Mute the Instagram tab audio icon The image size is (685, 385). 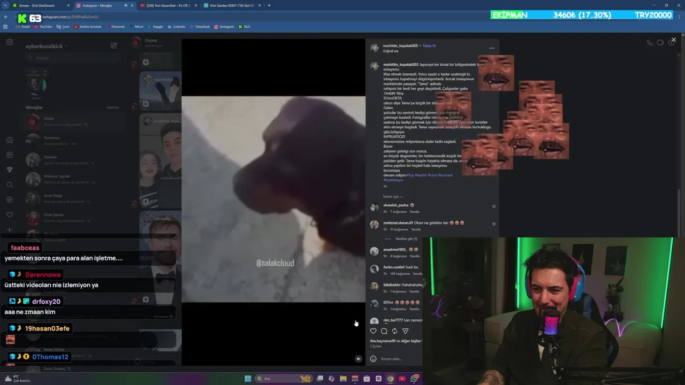click(126, 5)
